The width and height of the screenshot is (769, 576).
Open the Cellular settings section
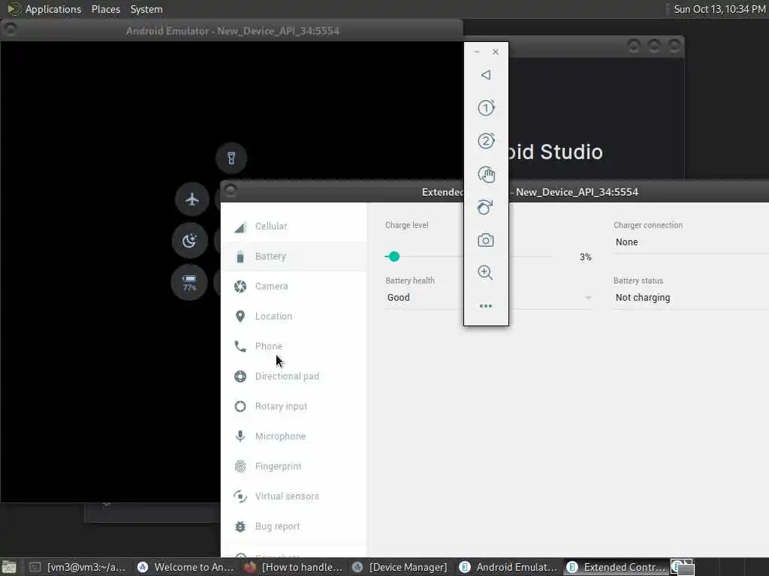294,226
